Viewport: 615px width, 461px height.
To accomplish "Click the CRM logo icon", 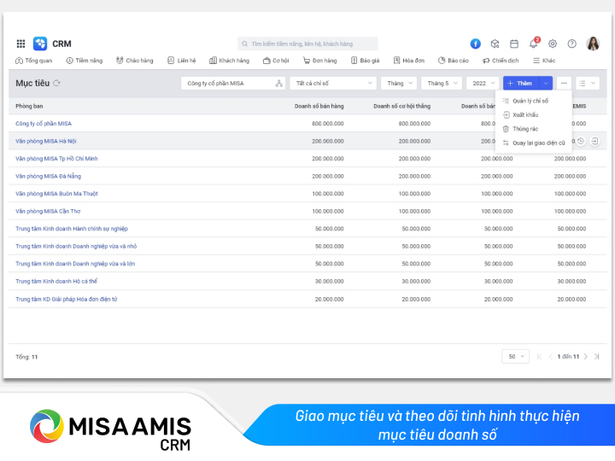I will coord(40,44).
